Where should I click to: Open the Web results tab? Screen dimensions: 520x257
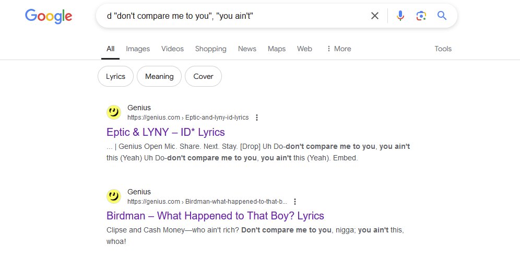click(x=304, y=49)
